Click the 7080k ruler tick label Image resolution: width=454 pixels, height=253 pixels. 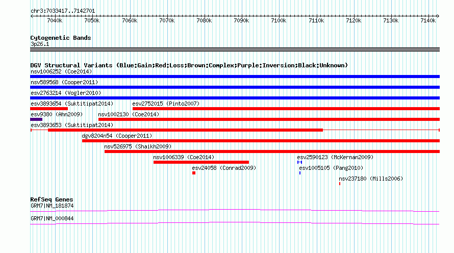pos(204,20)
